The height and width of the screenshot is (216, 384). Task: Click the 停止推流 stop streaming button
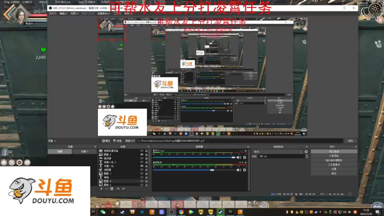click(x=334, y=152)
